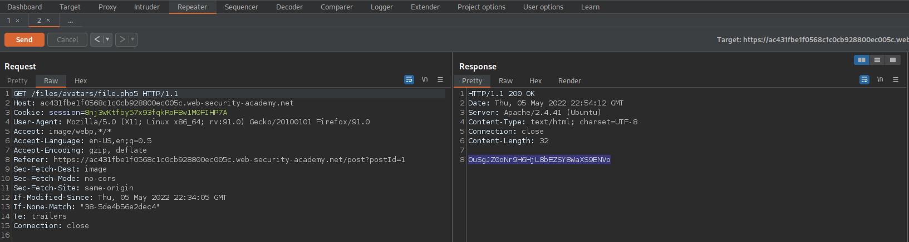
Task: Set side-by-side layout view
Action: (862, 60)
